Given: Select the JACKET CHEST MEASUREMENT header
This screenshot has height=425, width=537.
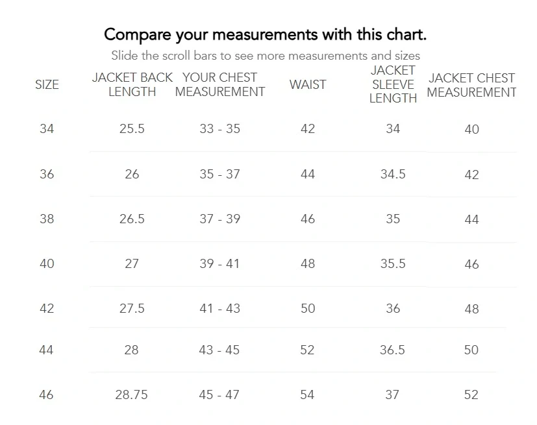Looking at the screenshot, I should pos(471,85).
